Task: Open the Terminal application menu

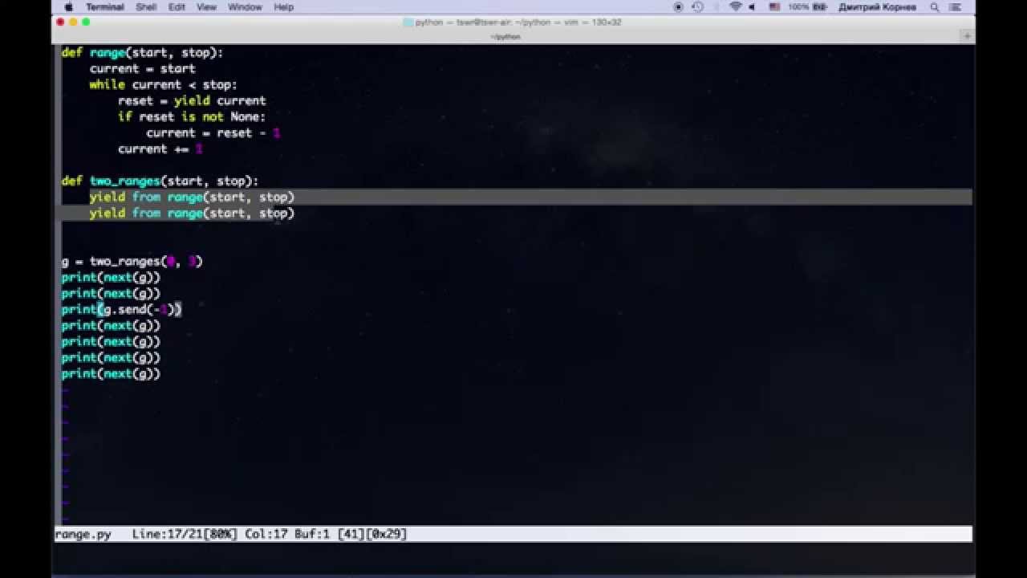Action: [105, 6]
